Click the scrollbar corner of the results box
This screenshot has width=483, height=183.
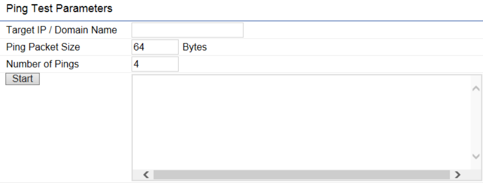point(476,175)
